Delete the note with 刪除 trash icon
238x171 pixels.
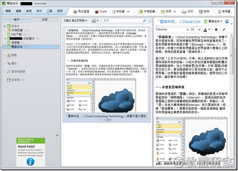[x=201, y=11]
